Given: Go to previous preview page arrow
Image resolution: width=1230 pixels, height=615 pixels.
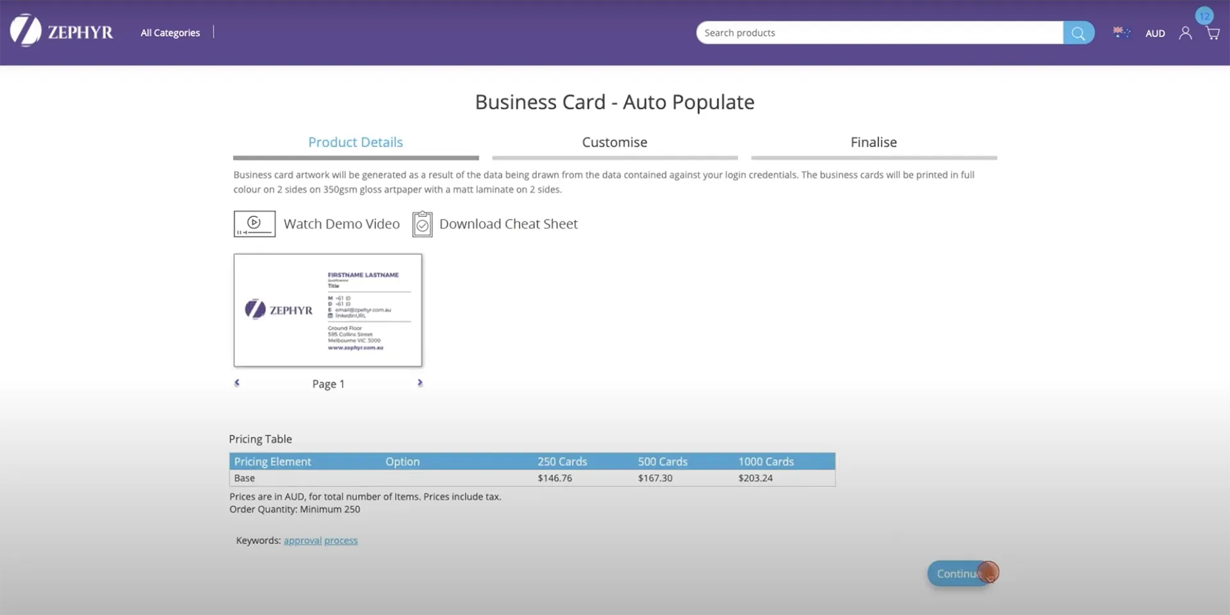Looking at the screenshot, I should [237, 383].
